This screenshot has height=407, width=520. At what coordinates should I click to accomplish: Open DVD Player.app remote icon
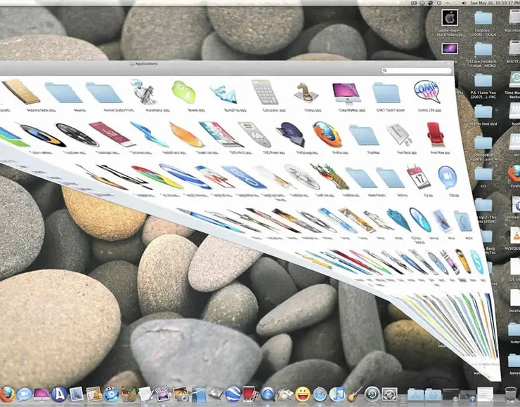point(254,134)
